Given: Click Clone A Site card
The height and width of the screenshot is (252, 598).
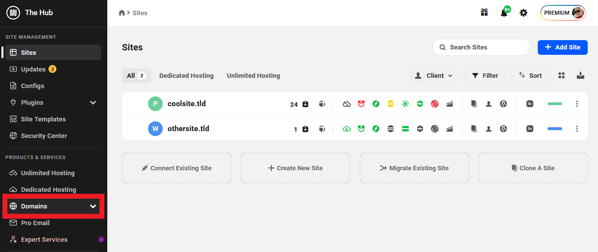Looking at the screenshot, I should click(533, 168).
